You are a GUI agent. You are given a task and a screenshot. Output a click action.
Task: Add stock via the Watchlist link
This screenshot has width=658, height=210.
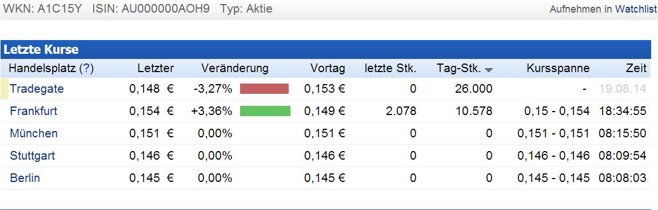tap(636, 9)
